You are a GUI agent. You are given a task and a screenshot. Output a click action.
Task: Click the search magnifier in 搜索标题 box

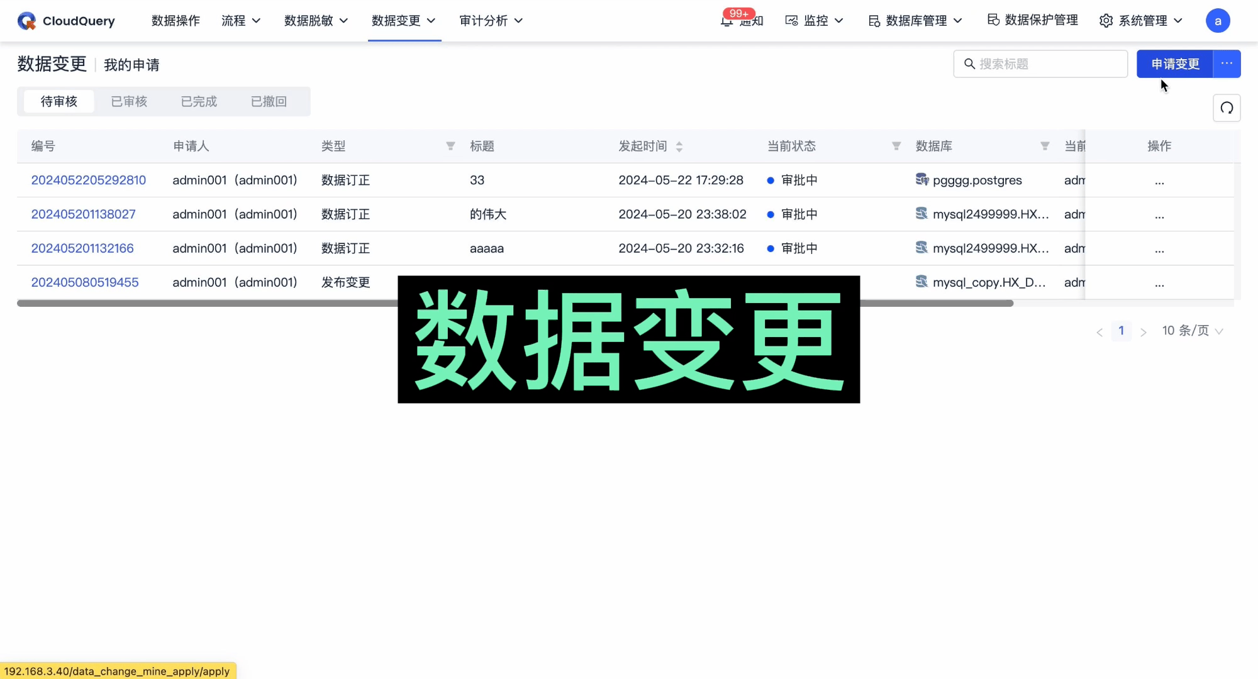[969, 63]
